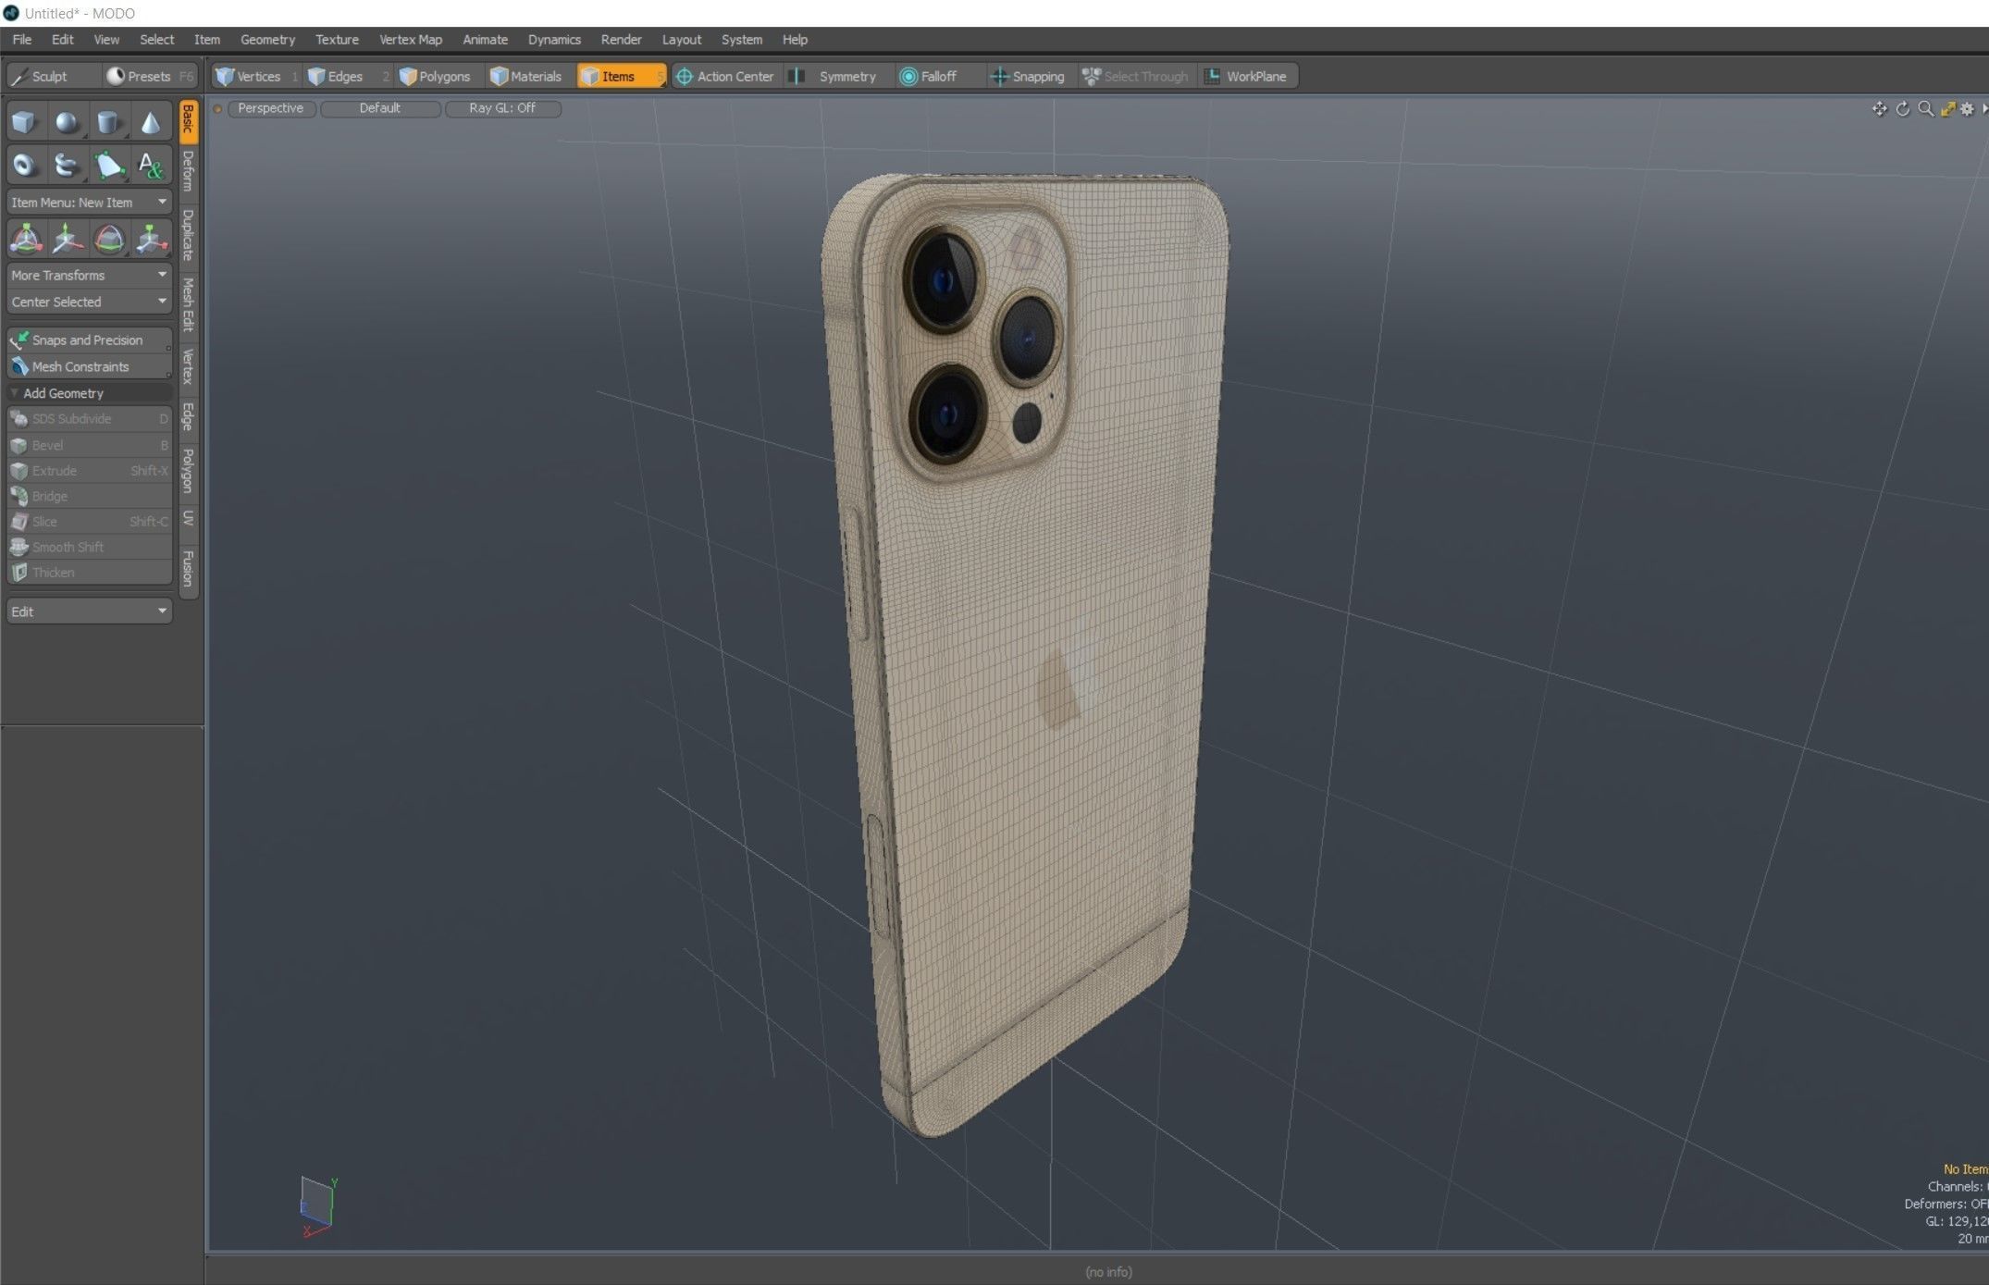
Task: Open the Render menu
Action: [621, 40]
